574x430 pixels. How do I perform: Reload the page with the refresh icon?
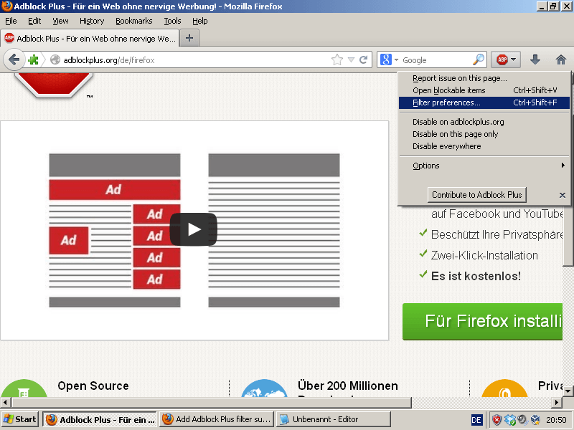(x=363, y=59)
